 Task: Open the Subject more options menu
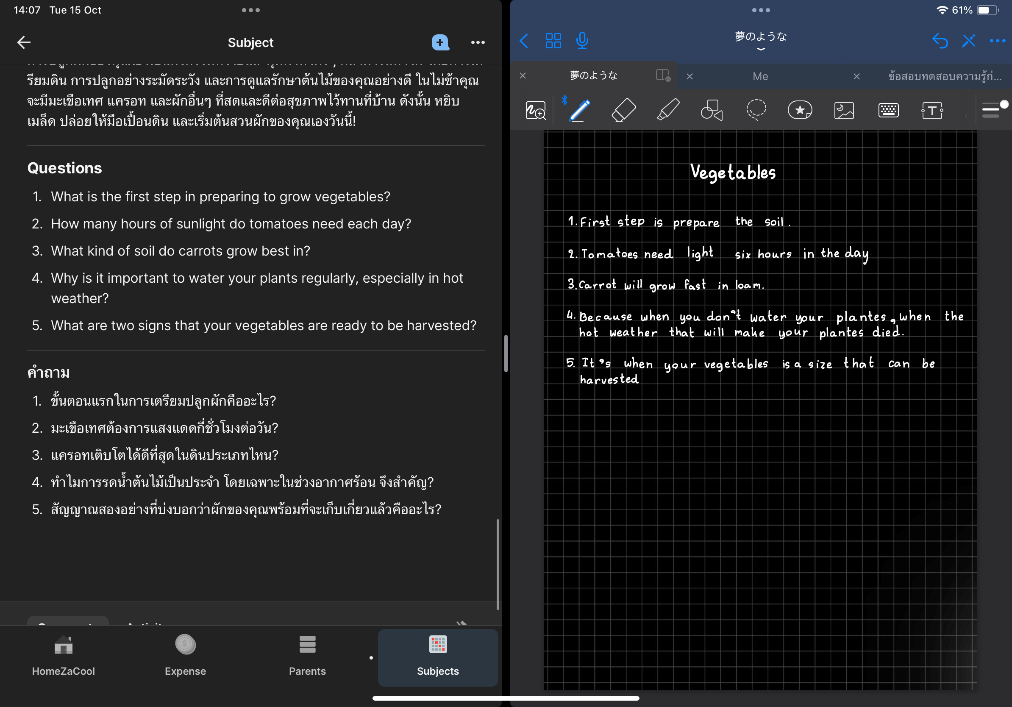tap(478, 42)
